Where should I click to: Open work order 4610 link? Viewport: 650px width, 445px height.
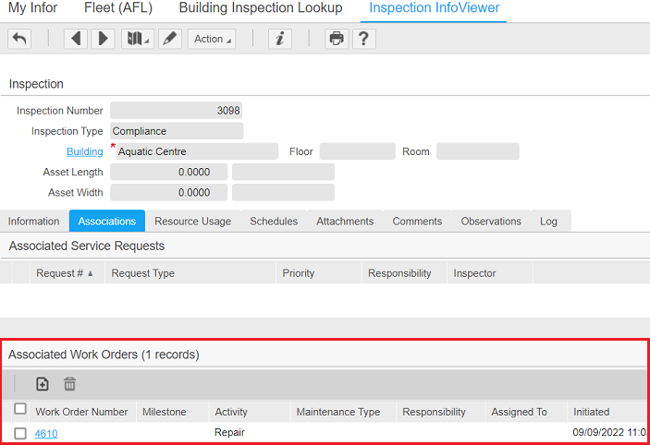(x=46, y=433)
